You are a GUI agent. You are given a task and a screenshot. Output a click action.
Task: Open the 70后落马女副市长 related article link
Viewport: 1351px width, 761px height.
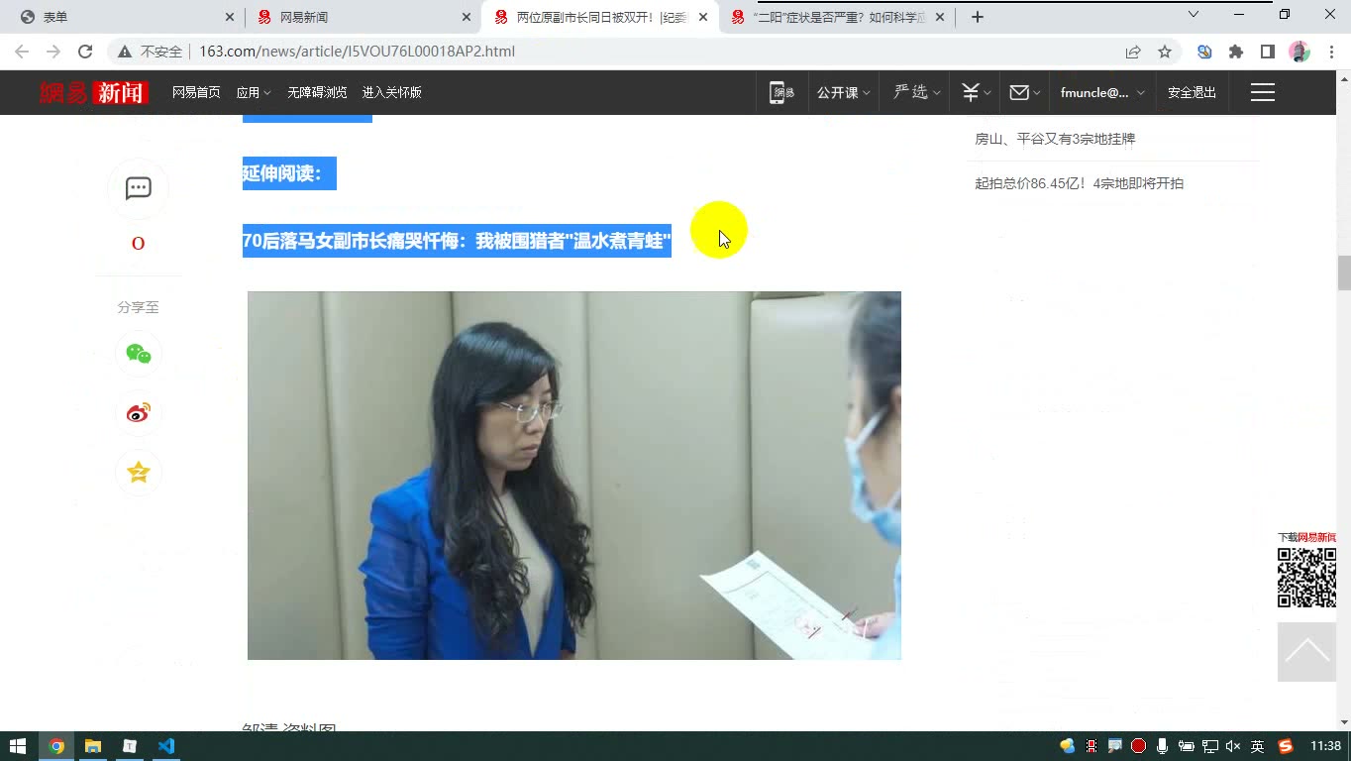tap(457, 241)
